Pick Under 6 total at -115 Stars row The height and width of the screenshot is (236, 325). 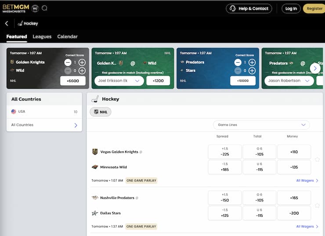point(259,213)
